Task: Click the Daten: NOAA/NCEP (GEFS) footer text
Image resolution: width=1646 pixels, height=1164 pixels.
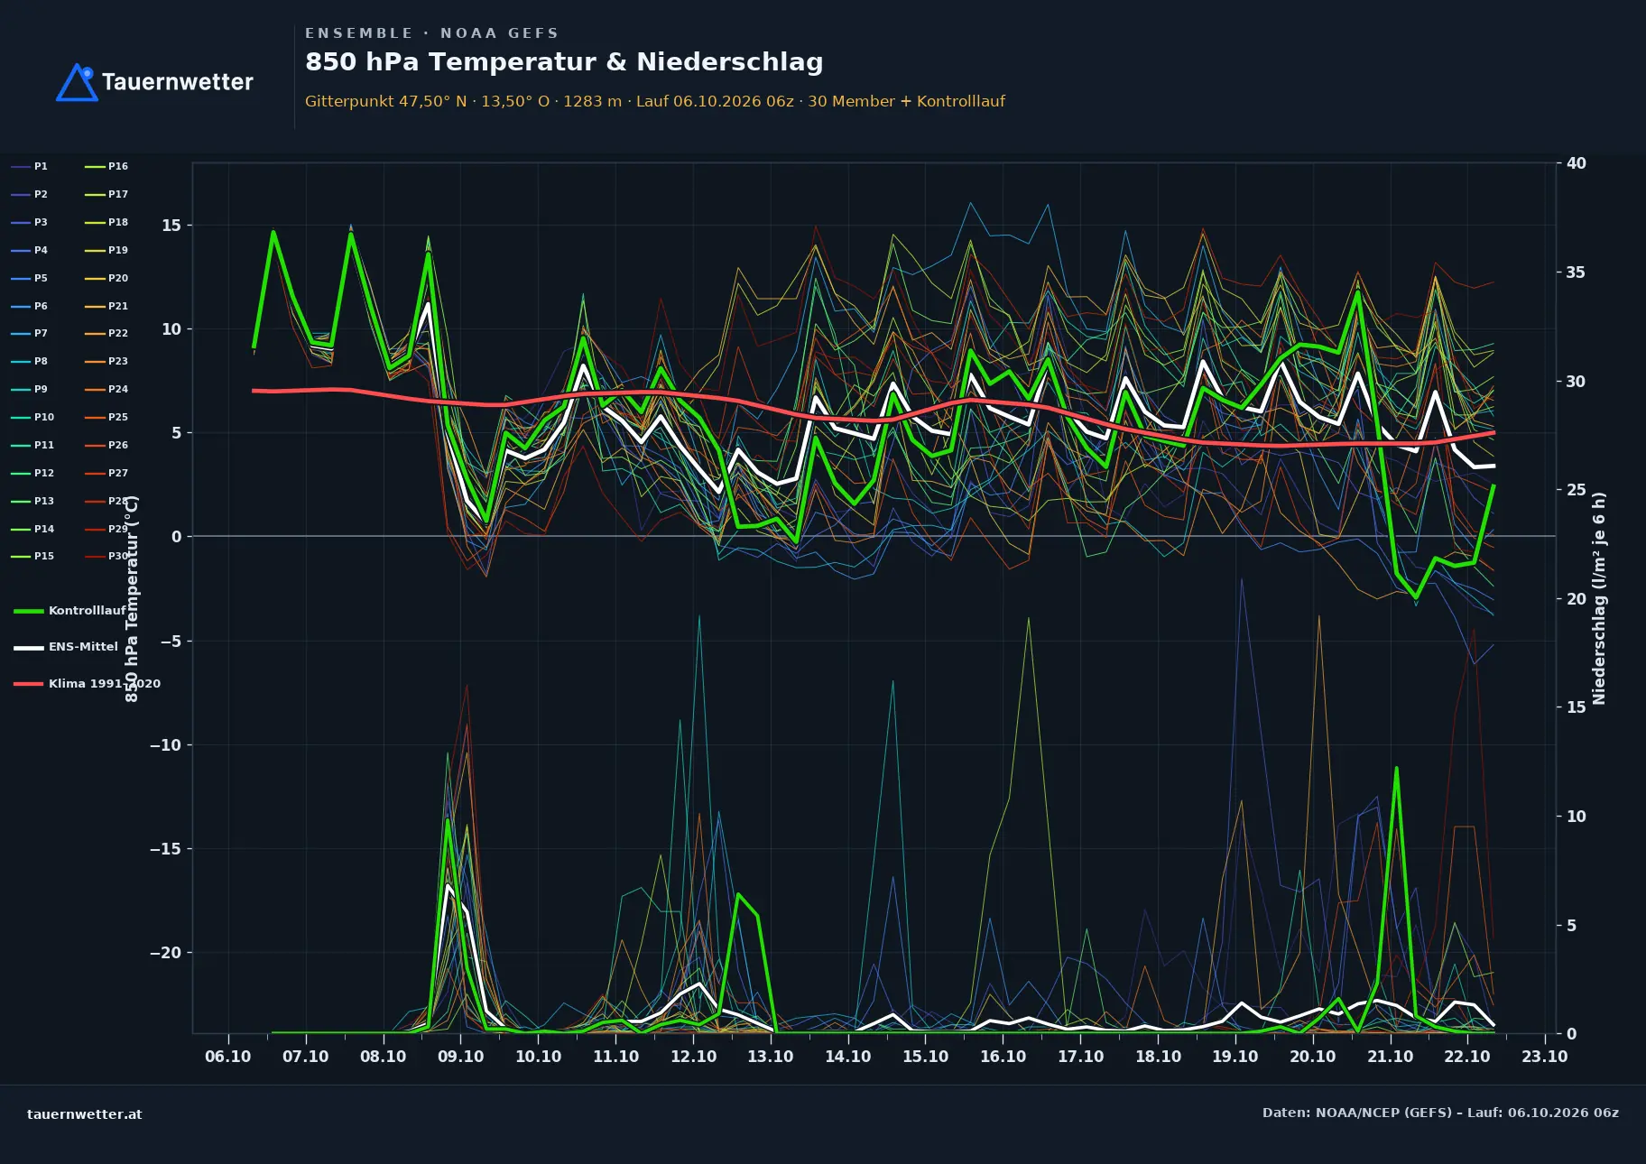Action: pos(1440,1113)
